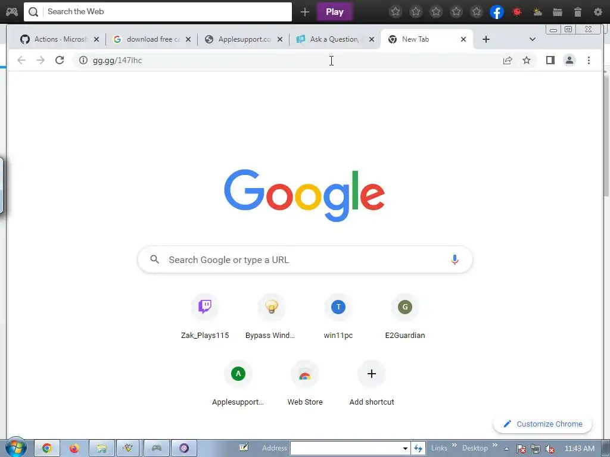Viewport: 610px width, 457px height.
Task: Open the Action Center flag tray icon
Action: tap(521, 449)
